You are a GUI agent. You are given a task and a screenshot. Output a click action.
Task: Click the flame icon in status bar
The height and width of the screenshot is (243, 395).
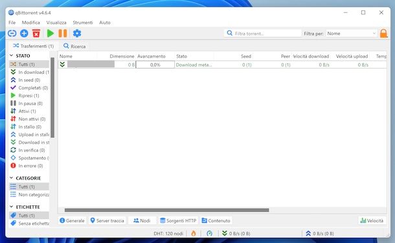click(x=194, y=233)
